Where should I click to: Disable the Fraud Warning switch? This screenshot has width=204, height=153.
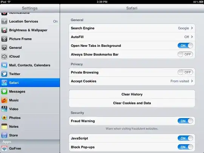pyautogui.click(x=185, y=121)
